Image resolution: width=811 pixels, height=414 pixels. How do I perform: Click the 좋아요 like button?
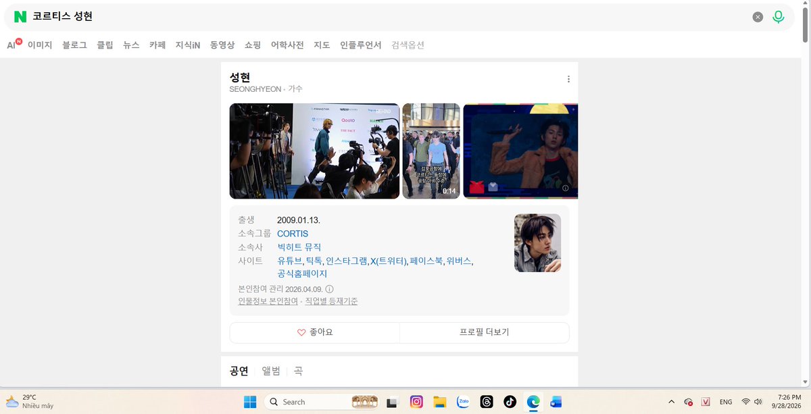pyautogui.click(x=315, y=332)
